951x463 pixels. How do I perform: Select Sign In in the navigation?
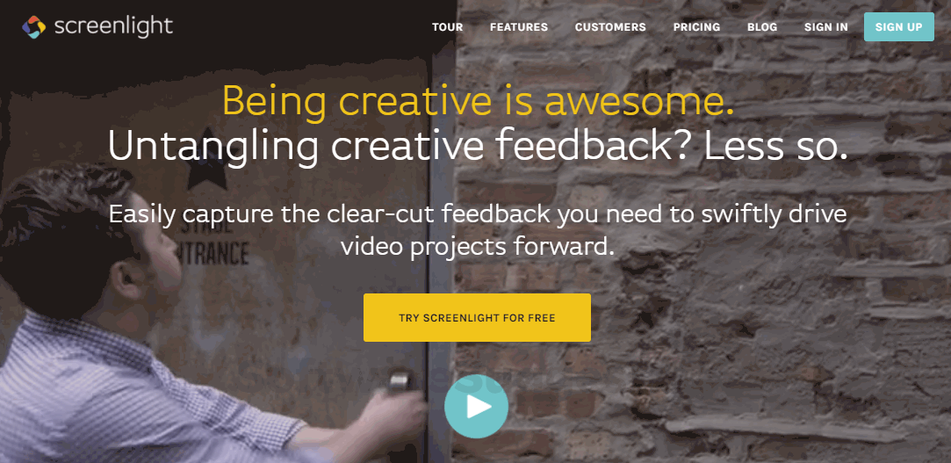(x=826, y=27)
